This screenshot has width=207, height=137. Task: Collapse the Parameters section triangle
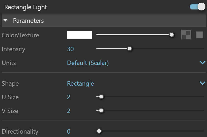coord(5,20)
